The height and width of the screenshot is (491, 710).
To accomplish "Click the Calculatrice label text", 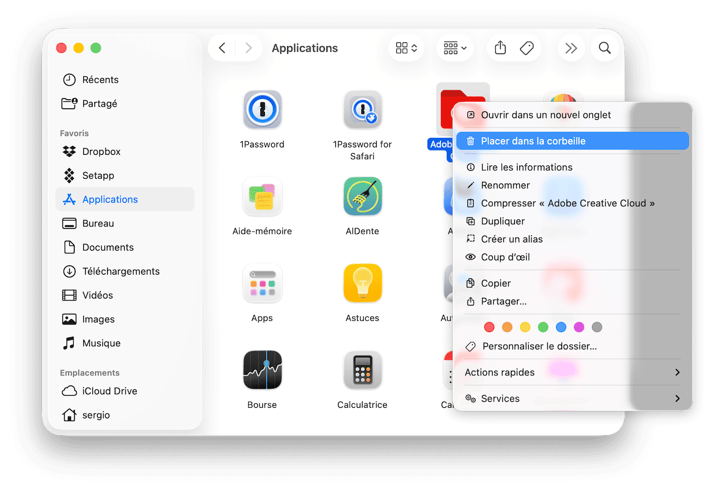I will tap(362, 405).
